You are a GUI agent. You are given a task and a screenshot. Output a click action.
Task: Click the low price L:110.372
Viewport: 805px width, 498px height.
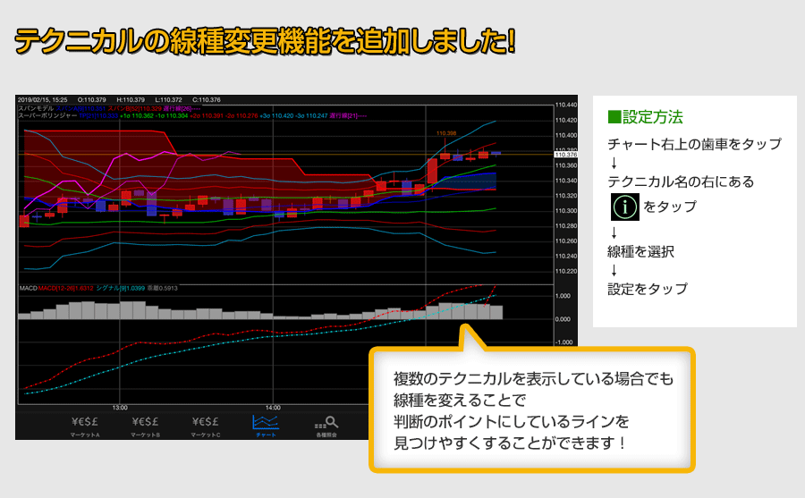coord(168,99)
